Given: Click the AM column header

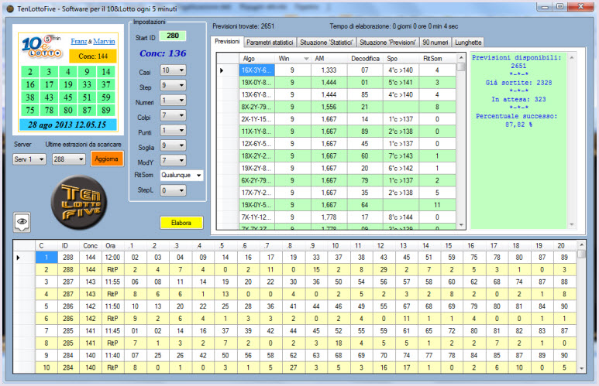Looking at the screenshot, I should click(329, 58).
